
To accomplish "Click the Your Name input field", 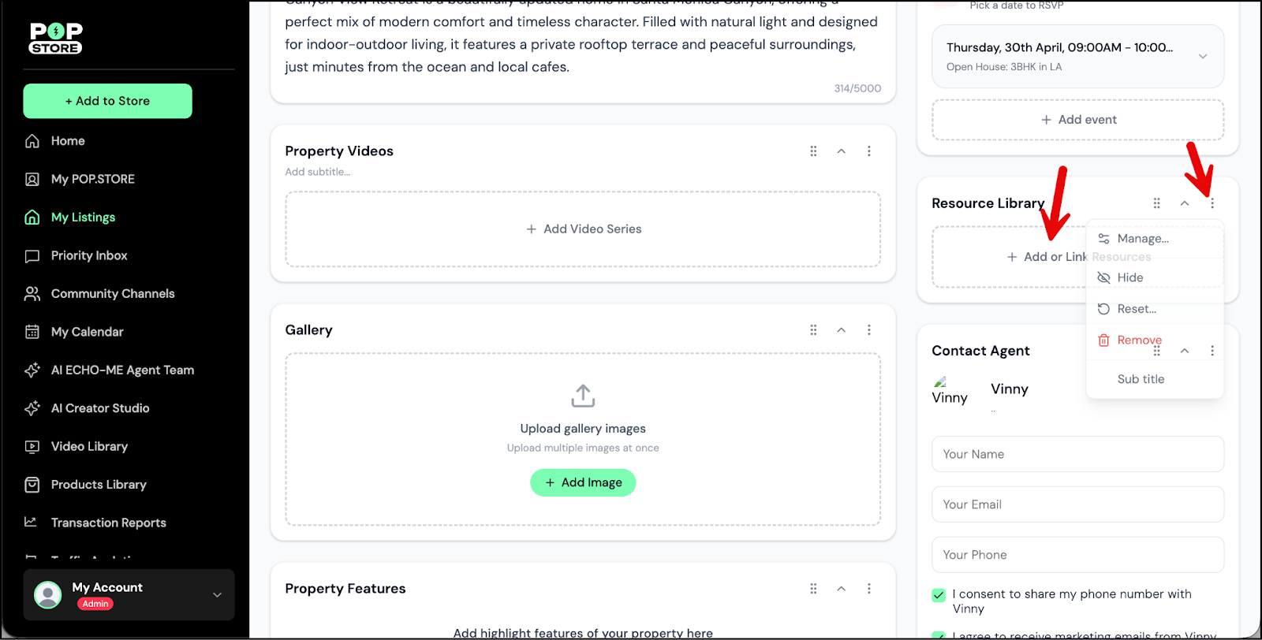I will click(x=1077, y=455).
